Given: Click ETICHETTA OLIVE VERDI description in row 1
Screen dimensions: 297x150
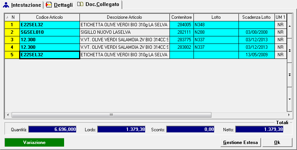Looking at the screenshot, I should (124, 25).
